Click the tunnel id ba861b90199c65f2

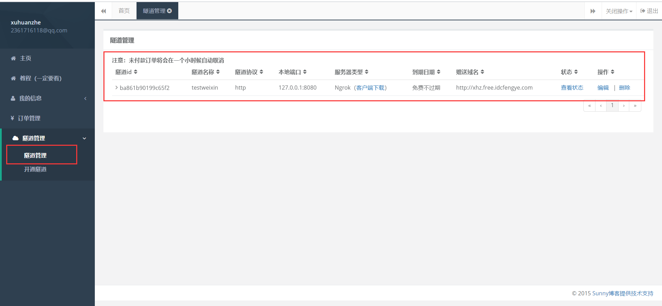[144, 88]
